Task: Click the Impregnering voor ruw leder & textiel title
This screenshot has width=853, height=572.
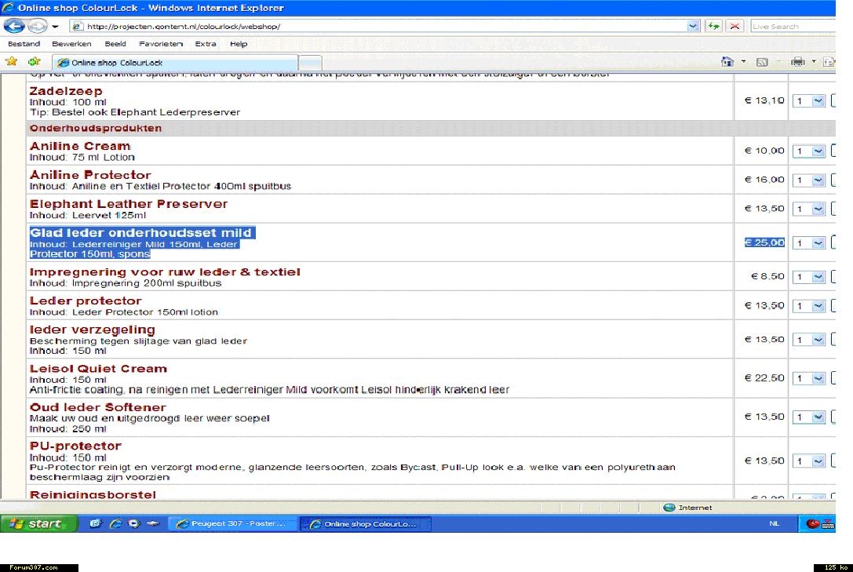Action: point(165,271)
